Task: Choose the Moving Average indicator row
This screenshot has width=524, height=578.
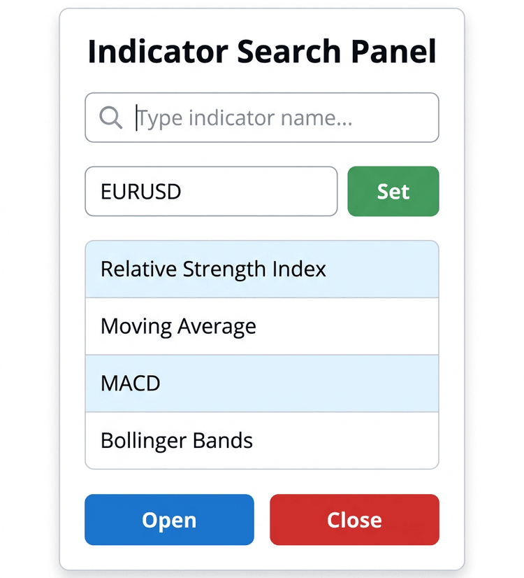Action: coord(261,326)
